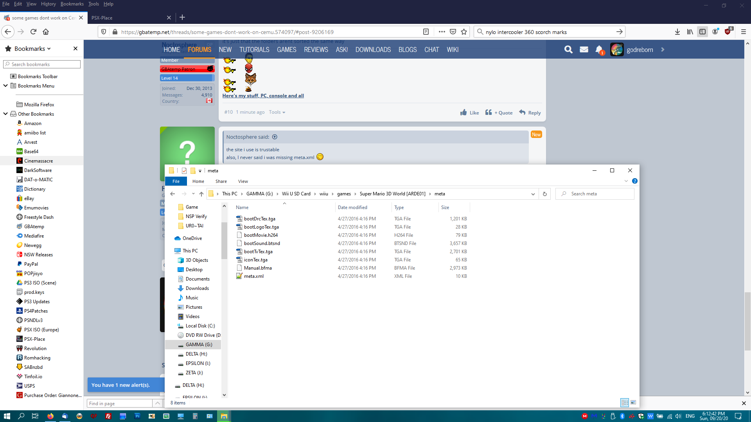Viewport: 751px width, 422px height.
Task: Open Task View on the taskbar
Action: [x=35, y=416]
